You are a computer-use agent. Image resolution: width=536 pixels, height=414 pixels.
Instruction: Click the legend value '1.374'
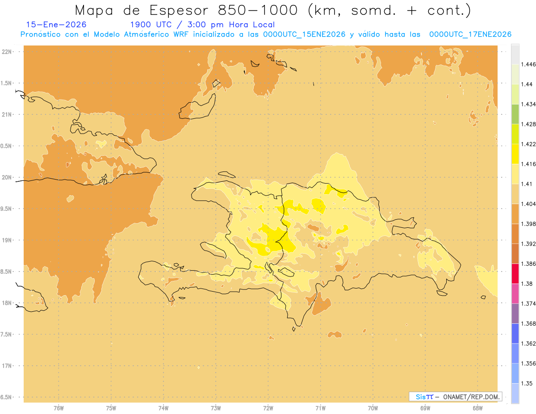click(x=528, y=304)
